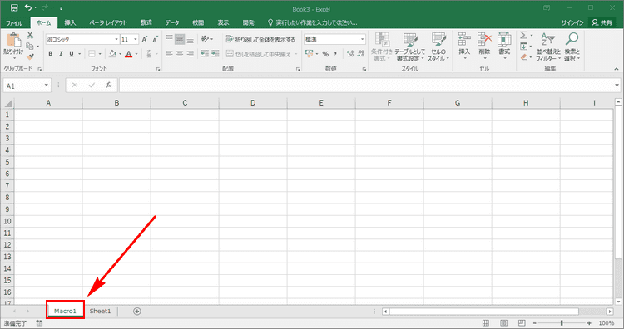
Task: Adjust the zoom level slider
Action: (562, 323)
